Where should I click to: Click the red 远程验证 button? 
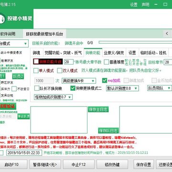click(x=8, y=106)
